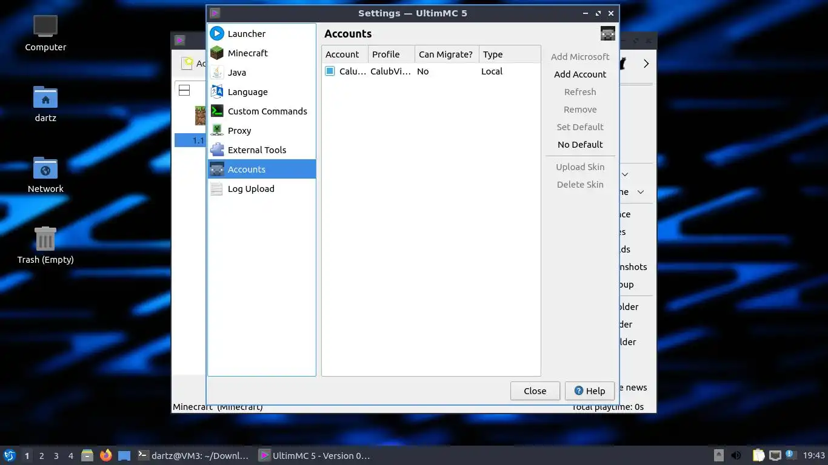Click the Remove account button
This screenshot has height=465, width=828.
(x=580, y=110)
